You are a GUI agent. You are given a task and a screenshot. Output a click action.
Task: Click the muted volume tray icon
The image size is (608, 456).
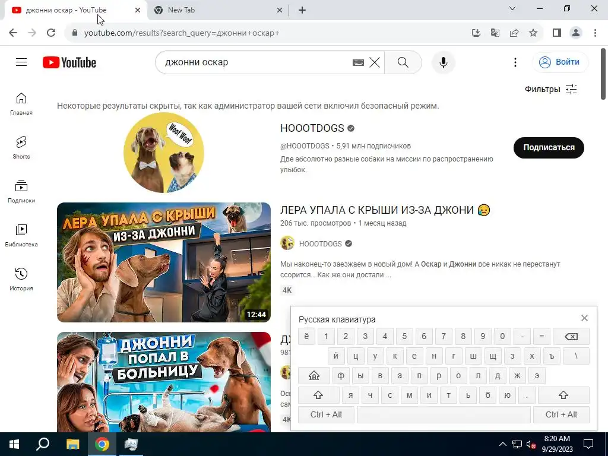(531, 444)
